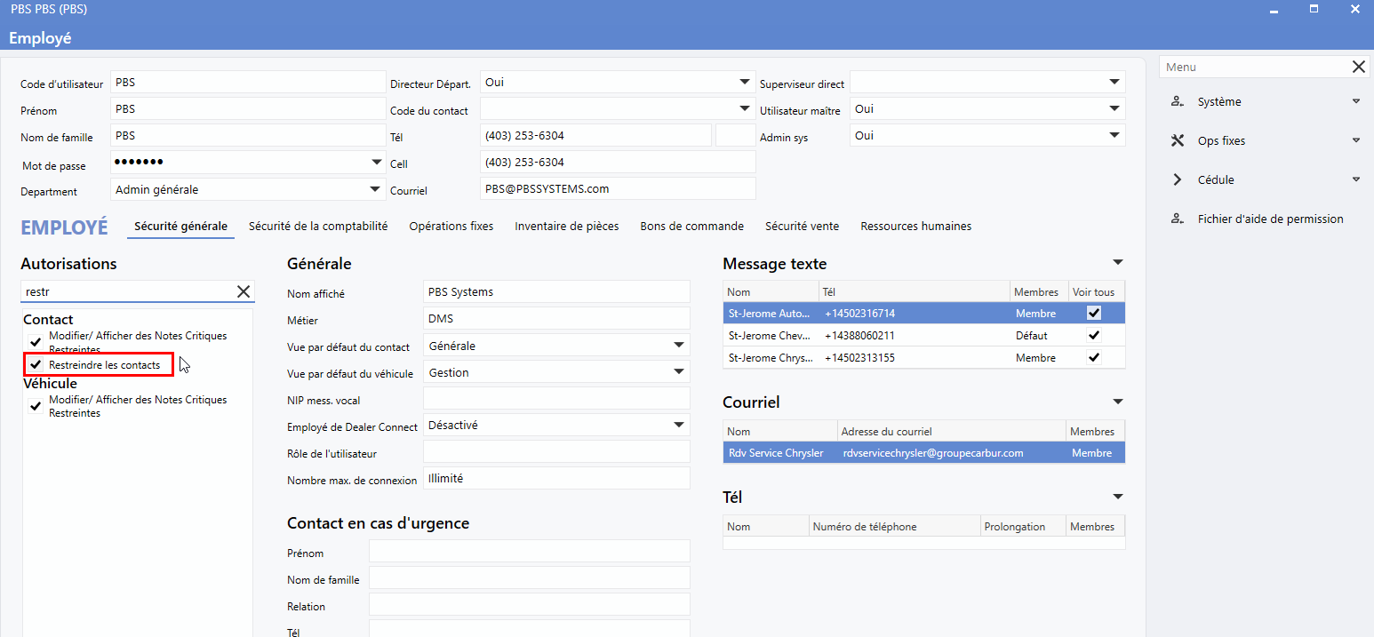
Task: Switch to Sécurité de la comptabilité tab
Action: (x=318, y=227)
